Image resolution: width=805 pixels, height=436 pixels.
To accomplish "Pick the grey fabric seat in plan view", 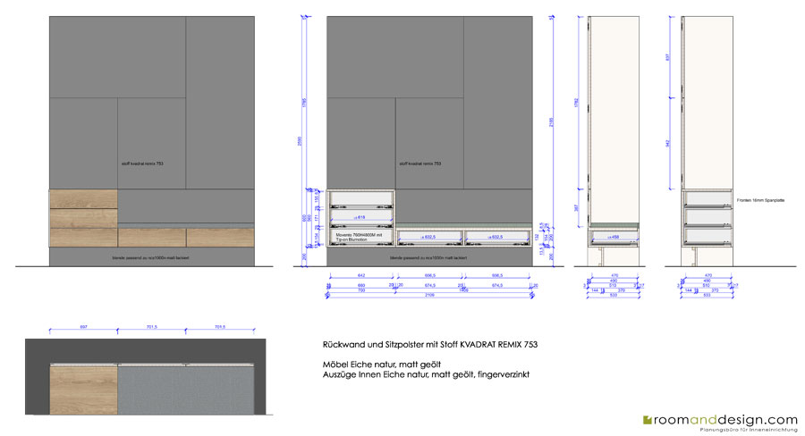I will (x=186, y=390).
